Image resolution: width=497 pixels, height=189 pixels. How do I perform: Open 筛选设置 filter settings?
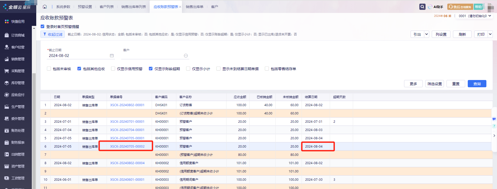click(x=435, y=84)
